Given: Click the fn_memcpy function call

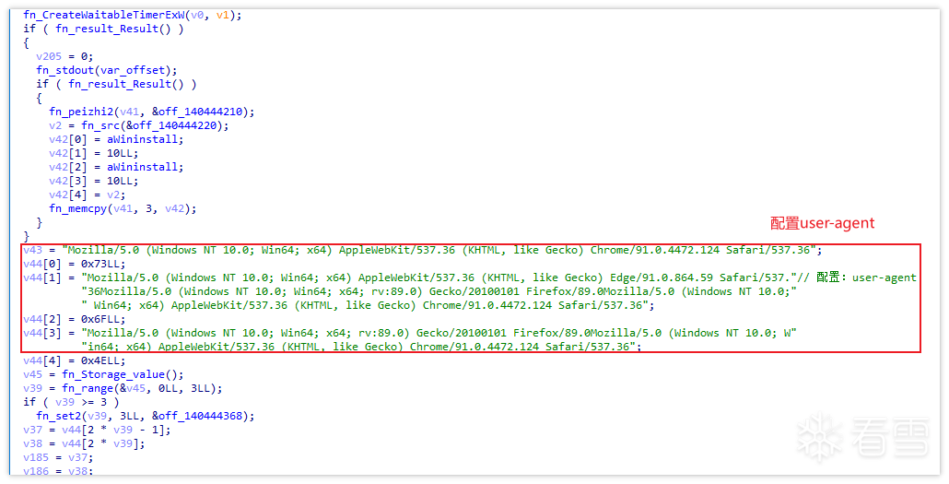Looking at the screenshot, I should (80, 208).
